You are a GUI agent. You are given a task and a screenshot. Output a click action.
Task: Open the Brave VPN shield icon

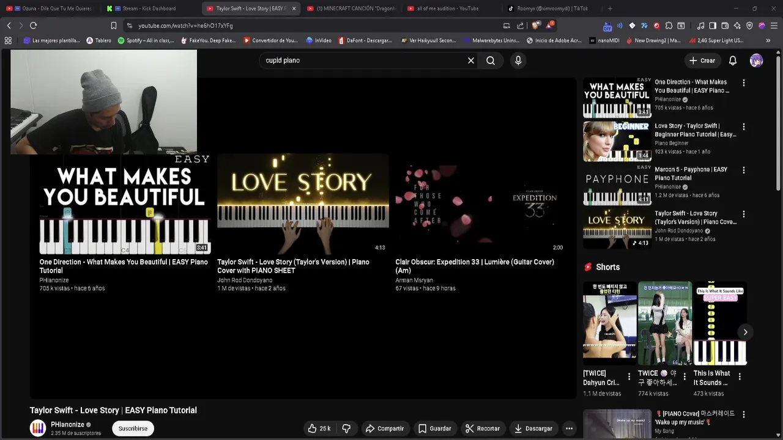749,26
